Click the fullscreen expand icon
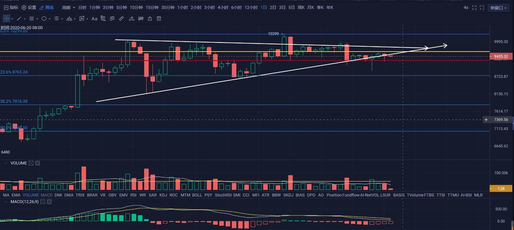 point(474,8)
